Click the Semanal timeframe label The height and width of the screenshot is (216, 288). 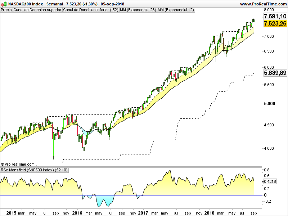click(55, 4)
